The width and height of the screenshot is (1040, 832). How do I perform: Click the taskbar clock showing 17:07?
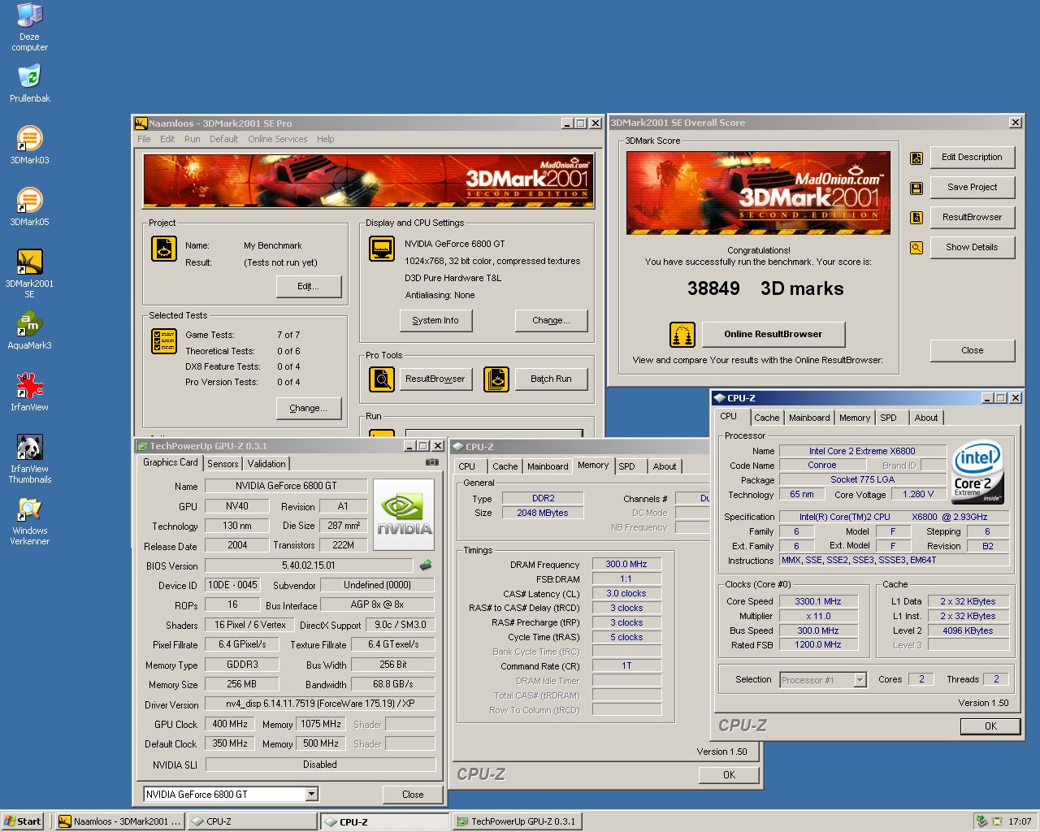coord(1020,821)
